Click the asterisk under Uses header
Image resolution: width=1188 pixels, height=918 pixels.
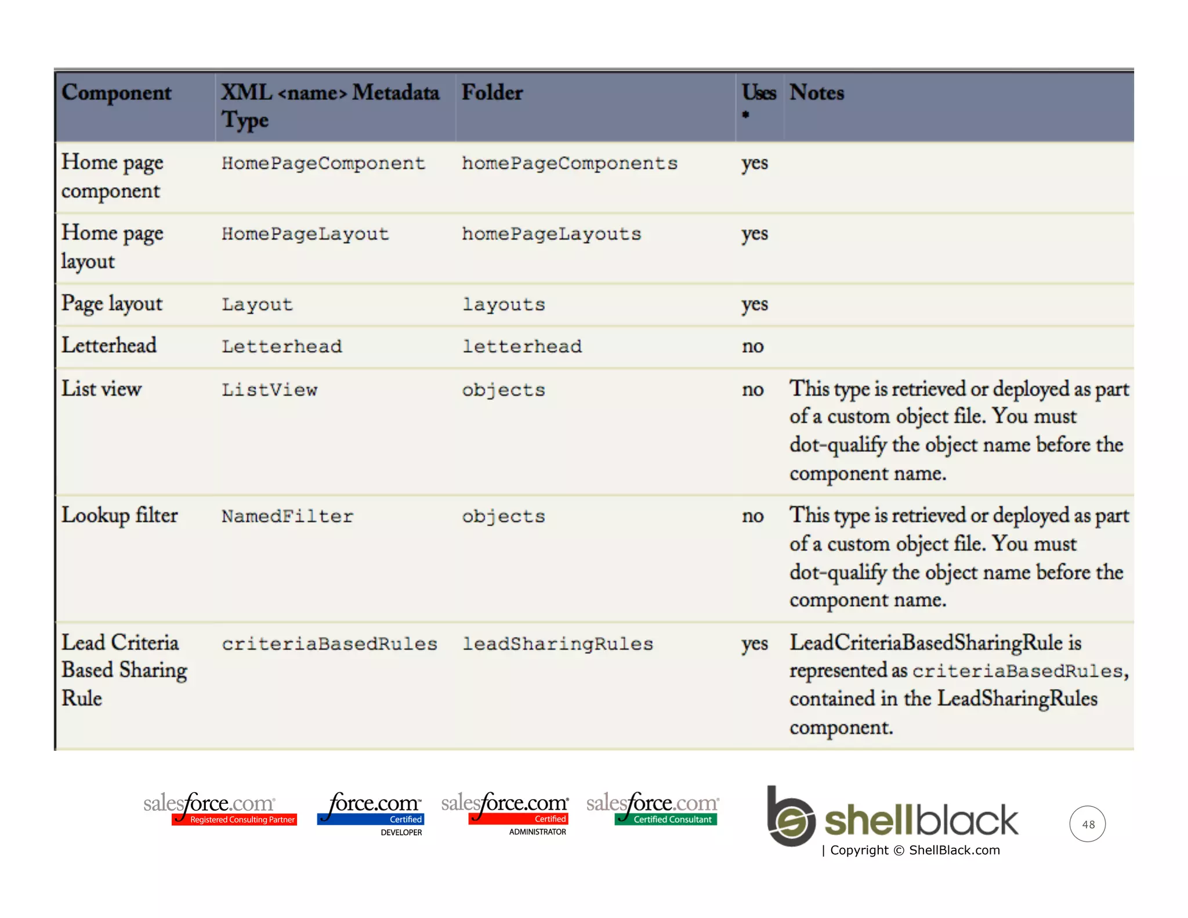click(x=745, y=115)
